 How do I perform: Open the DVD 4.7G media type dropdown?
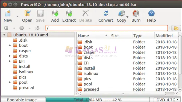[167, 100]
